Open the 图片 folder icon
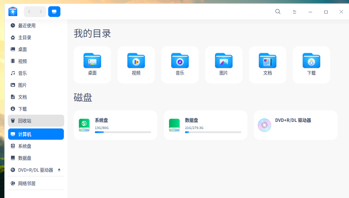The width and height of the screenshot is (349, 198). (x=224, y=61)
